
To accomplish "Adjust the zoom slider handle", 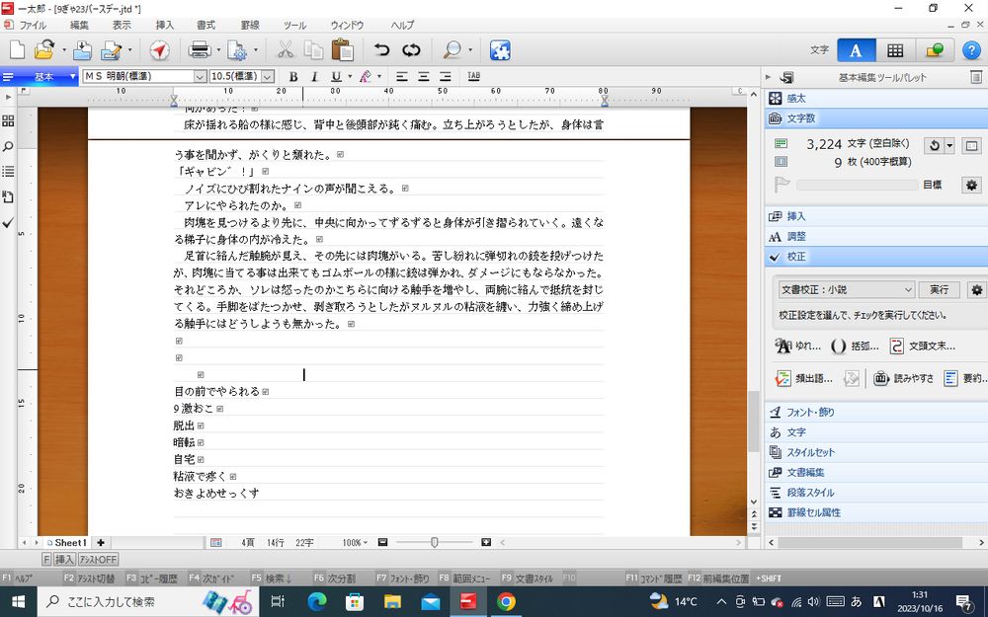I will coord(434,542).
